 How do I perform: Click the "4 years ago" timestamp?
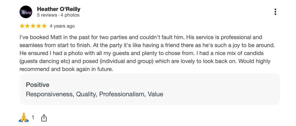point(62,26)
